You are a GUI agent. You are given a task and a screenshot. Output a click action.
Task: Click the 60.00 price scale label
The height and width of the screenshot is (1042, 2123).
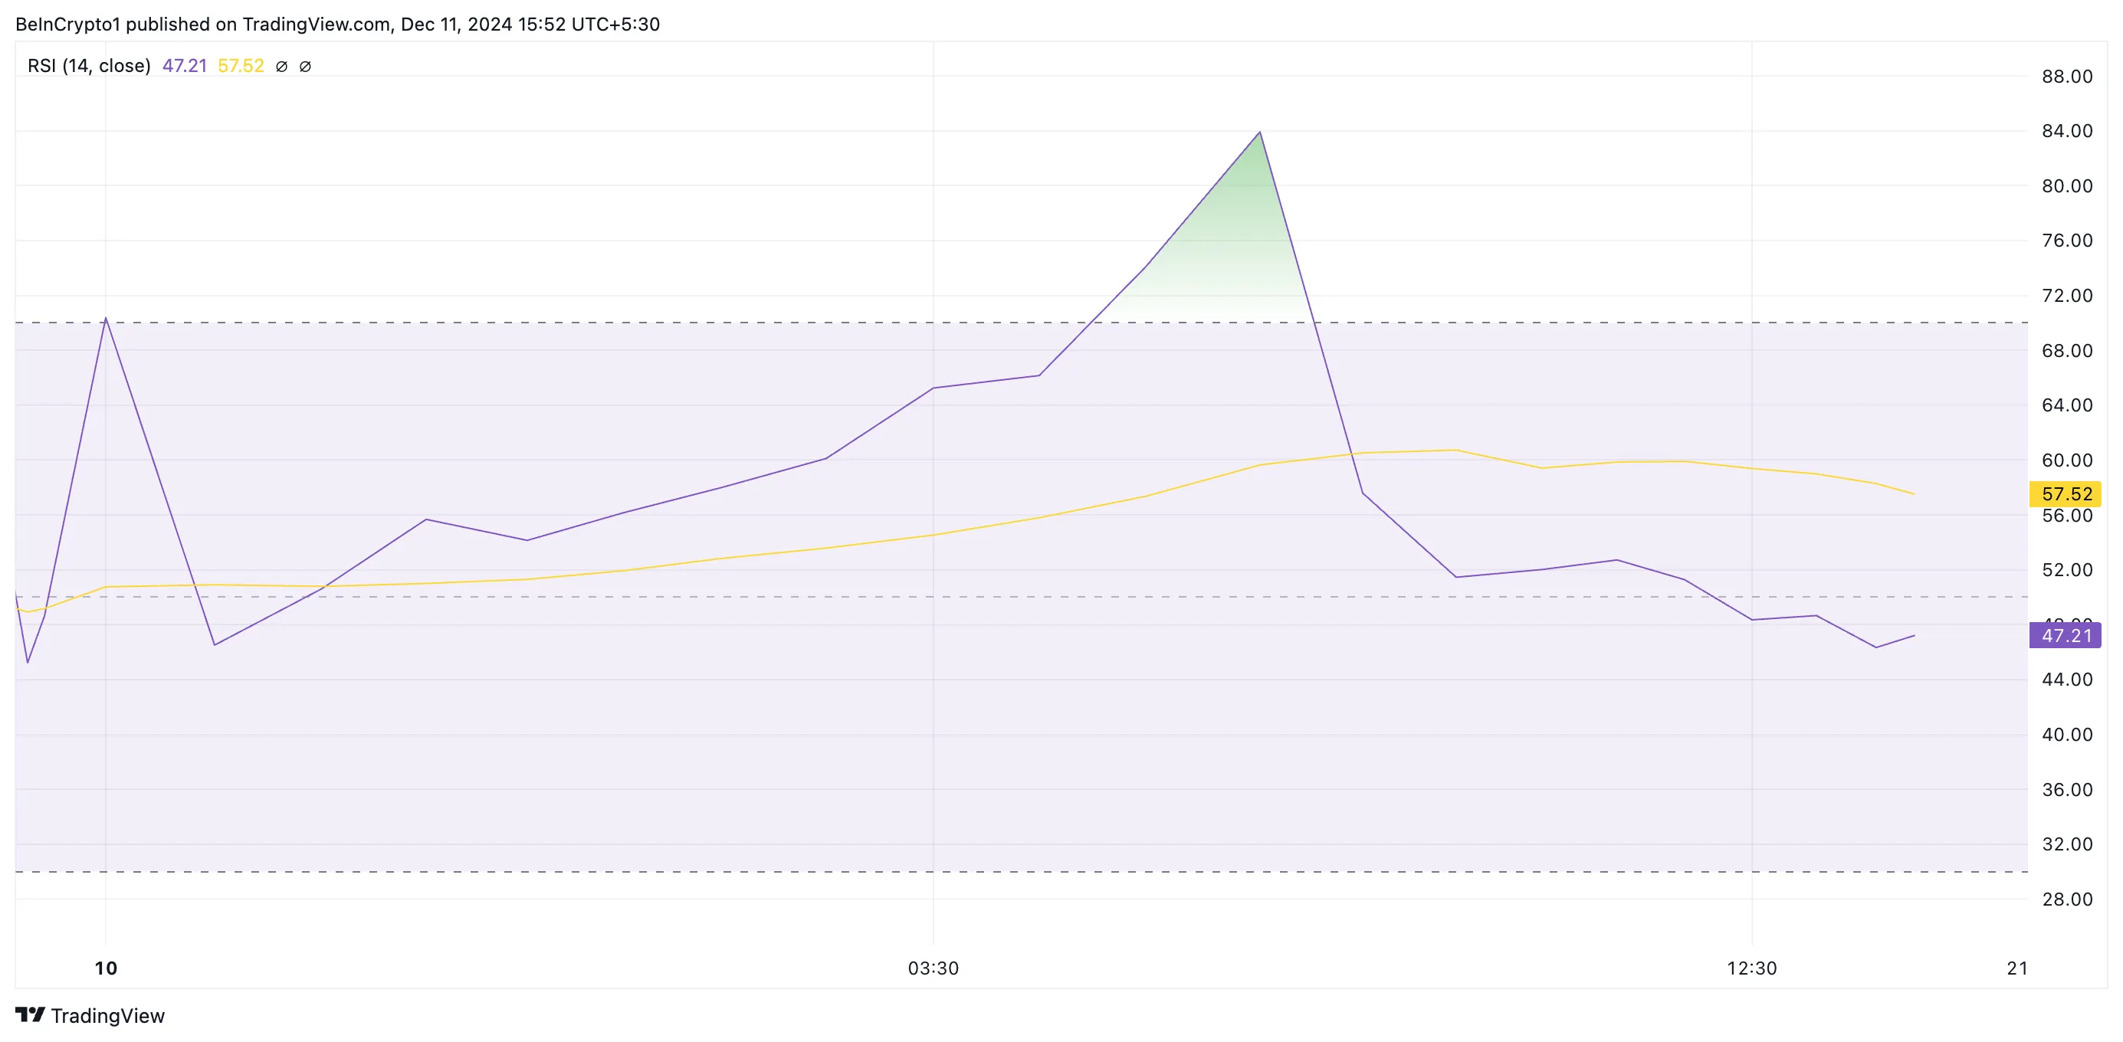click(2067, 460)
